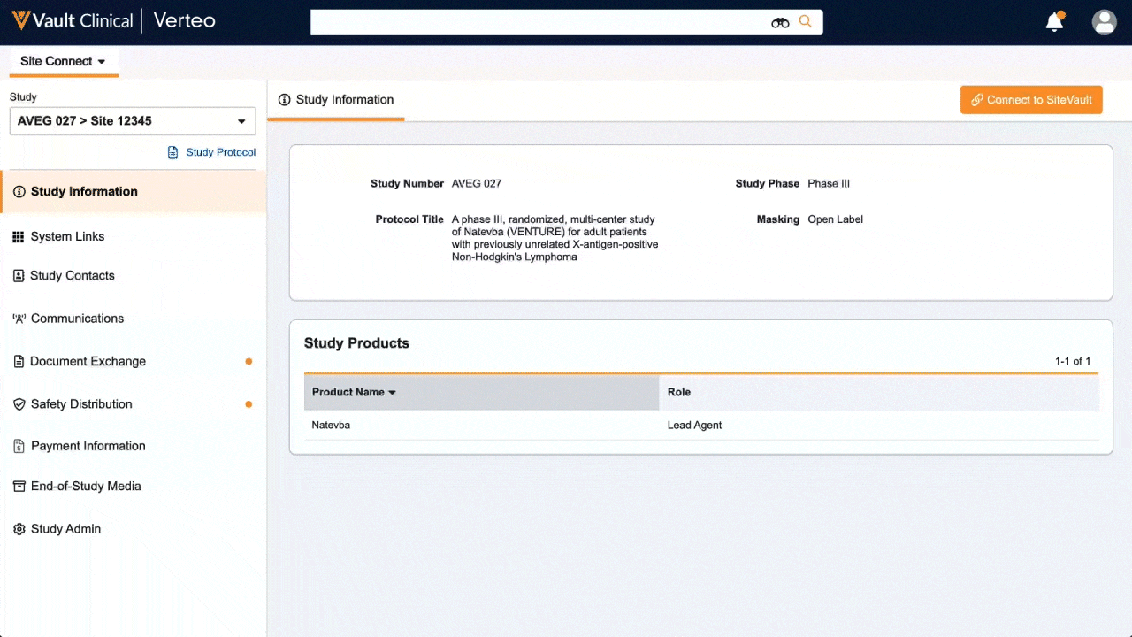1132x637 pixels.
Task: Open Study Contacts in sidebar
Action: (73, 276)
